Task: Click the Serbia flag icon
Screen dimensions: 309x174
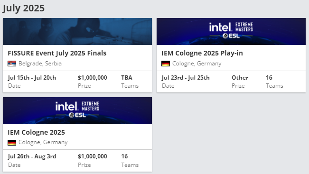Action: pyautogui.click(x=12, y=64)
